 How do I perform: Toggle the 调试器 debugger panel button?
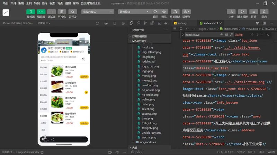click(52, 12)
